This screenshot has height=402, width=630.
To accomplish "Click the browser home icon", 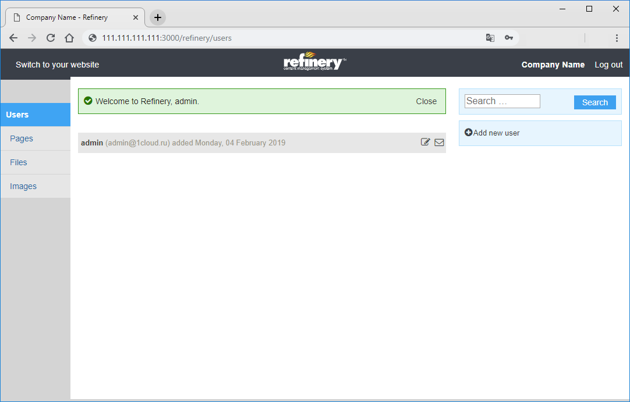I will pos(69,38).
